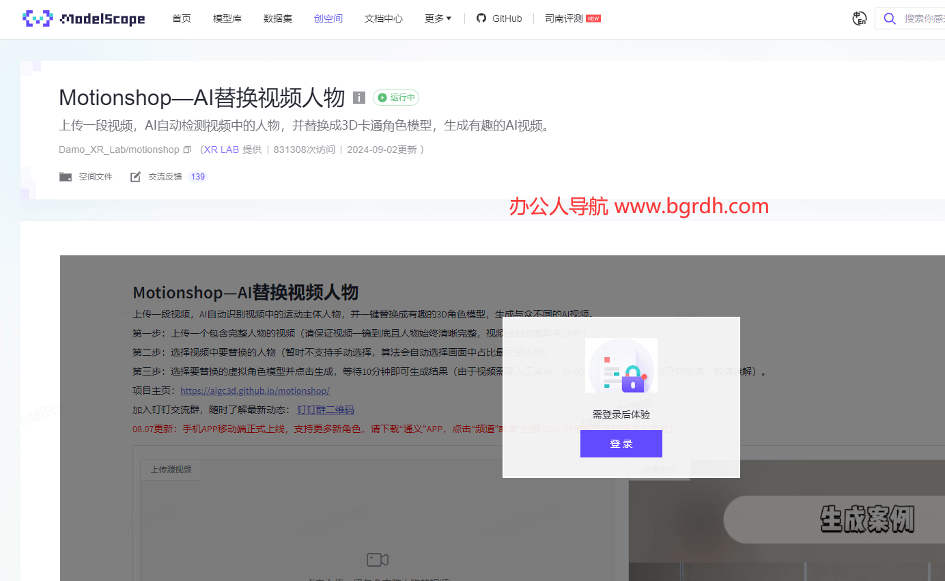
Task: Click the info icon beside the Motionshop title
Action: (x=359, y=98)
